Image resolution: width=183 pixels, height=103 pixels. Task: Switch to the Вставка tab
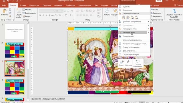(23, 5)
